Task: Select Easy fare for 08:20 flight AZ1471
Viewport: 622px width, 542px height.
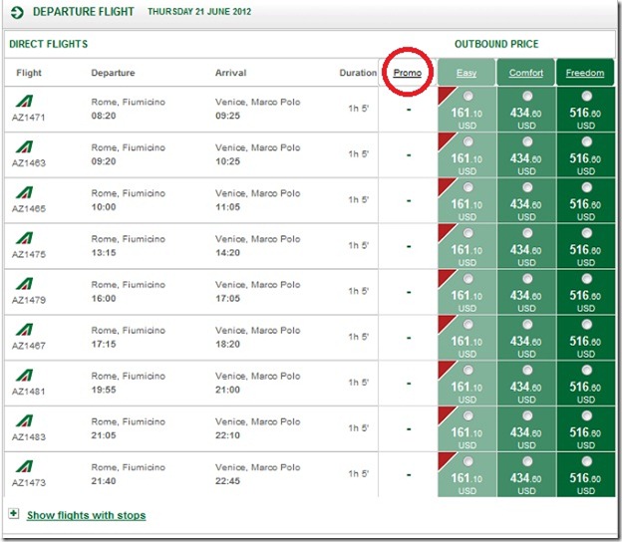Action: tap(468, 96)
